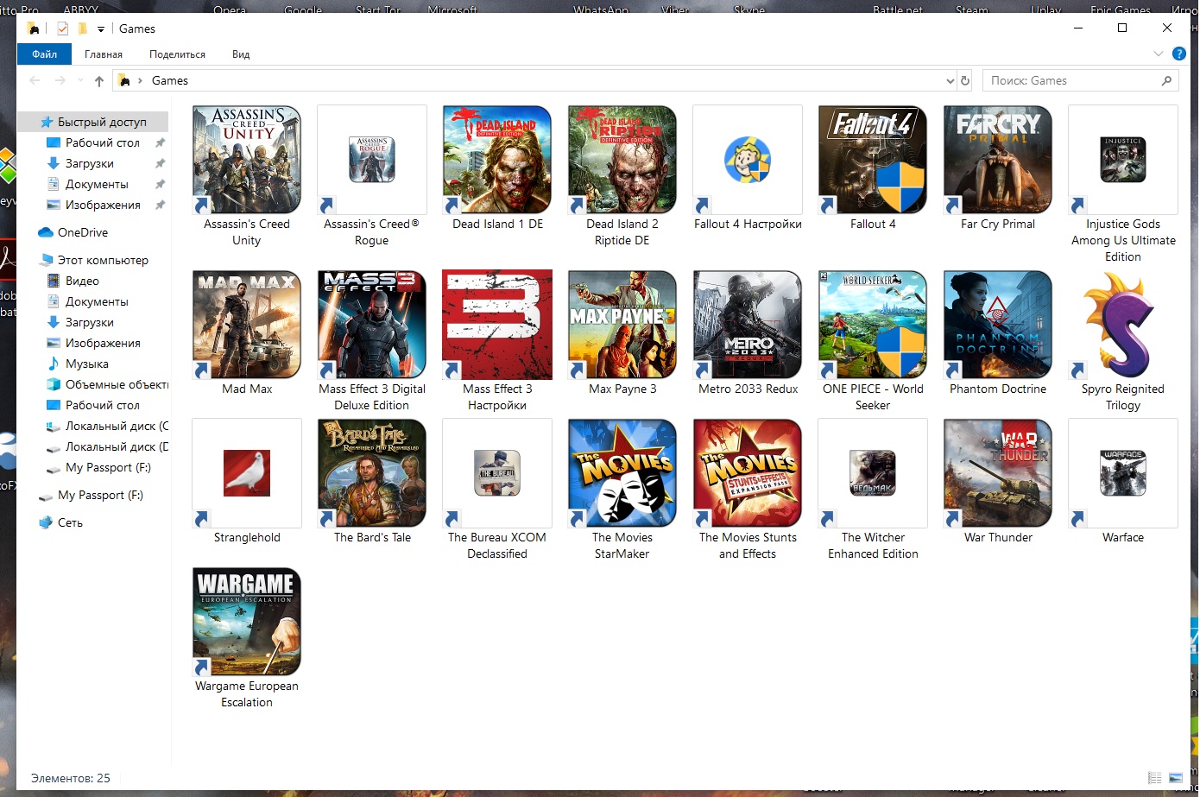The width and height of the screenshot is (1200, 797).
Task: Select The Movies Stunts and Effects icon
Action: pos(748,473)
